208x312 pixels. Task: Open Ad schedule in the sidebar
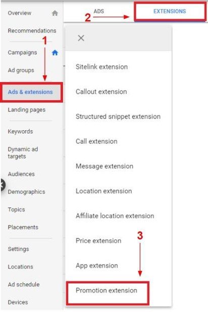click(24, 285)
